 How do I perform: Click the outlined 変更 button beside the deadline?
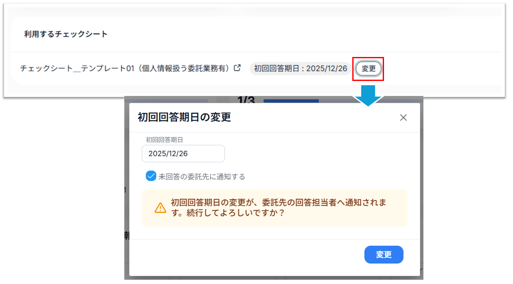tap(368, 69)
